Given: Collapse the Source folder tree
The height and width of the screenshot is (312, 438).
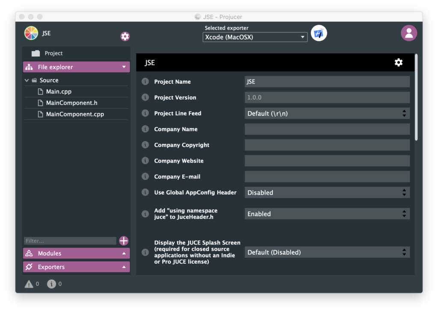Looking at the screenshot, I should click(27, 80).
